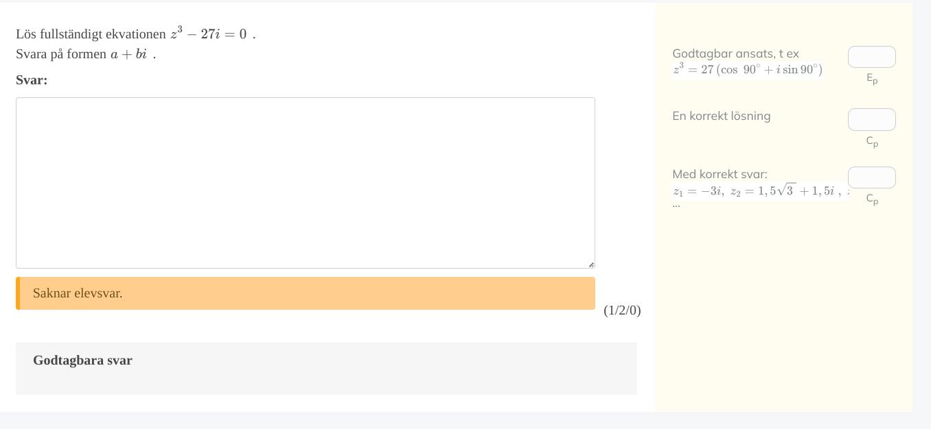
Task: Focus the En korrekt lösning score field
Action: point(871,119)
